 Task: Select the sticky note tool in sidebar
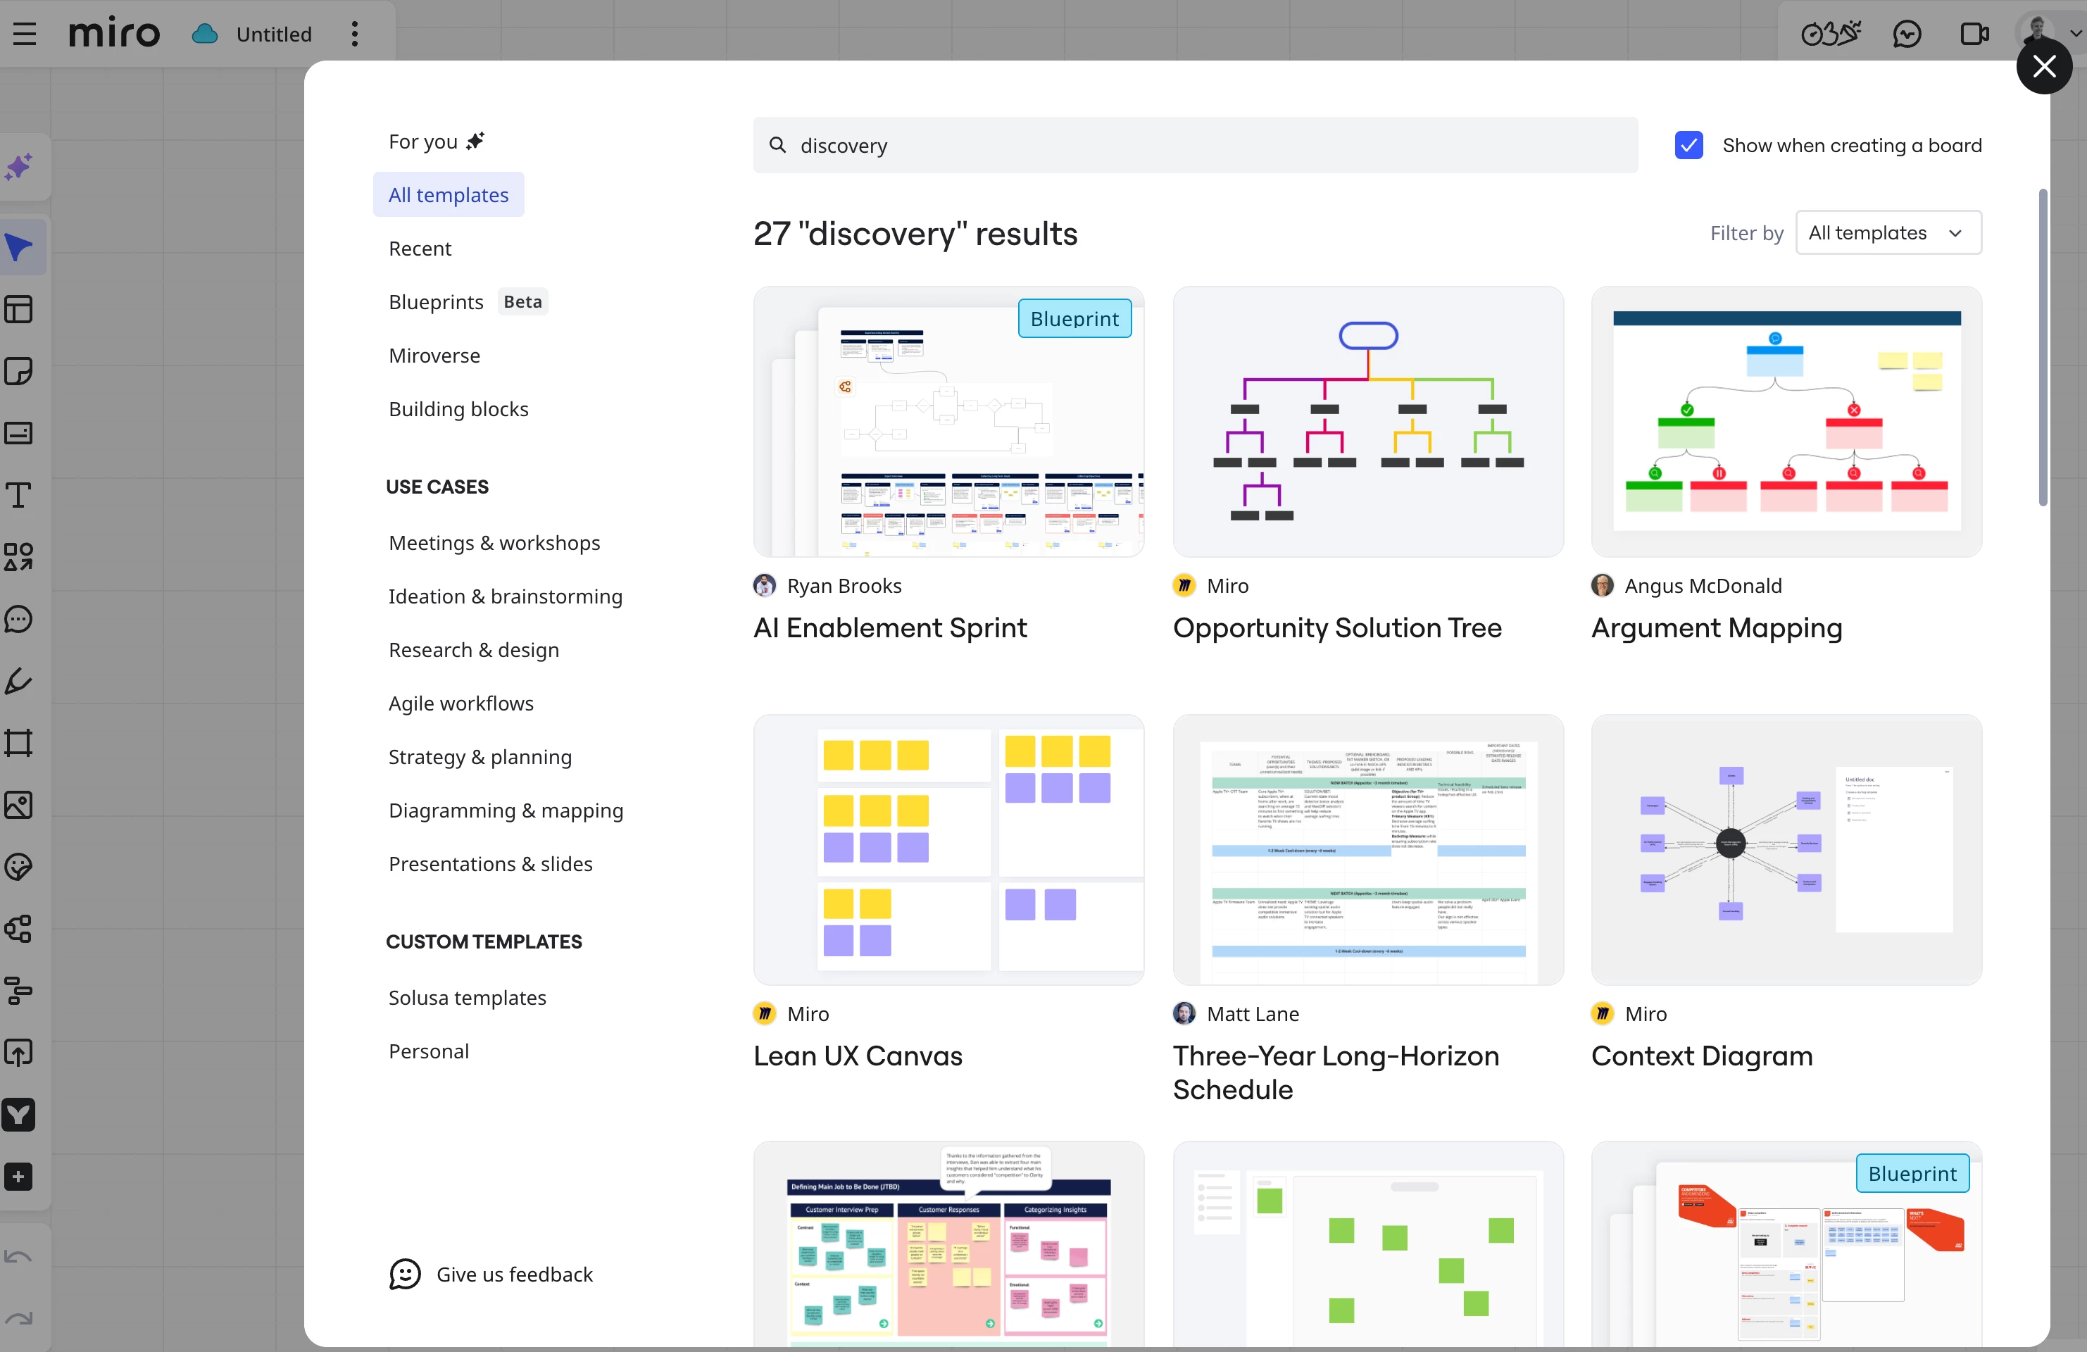[x=19, y=371]
